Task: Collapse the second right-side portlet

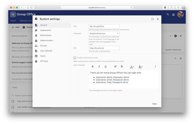Action: pyautogui.click(x=176, y=58)
